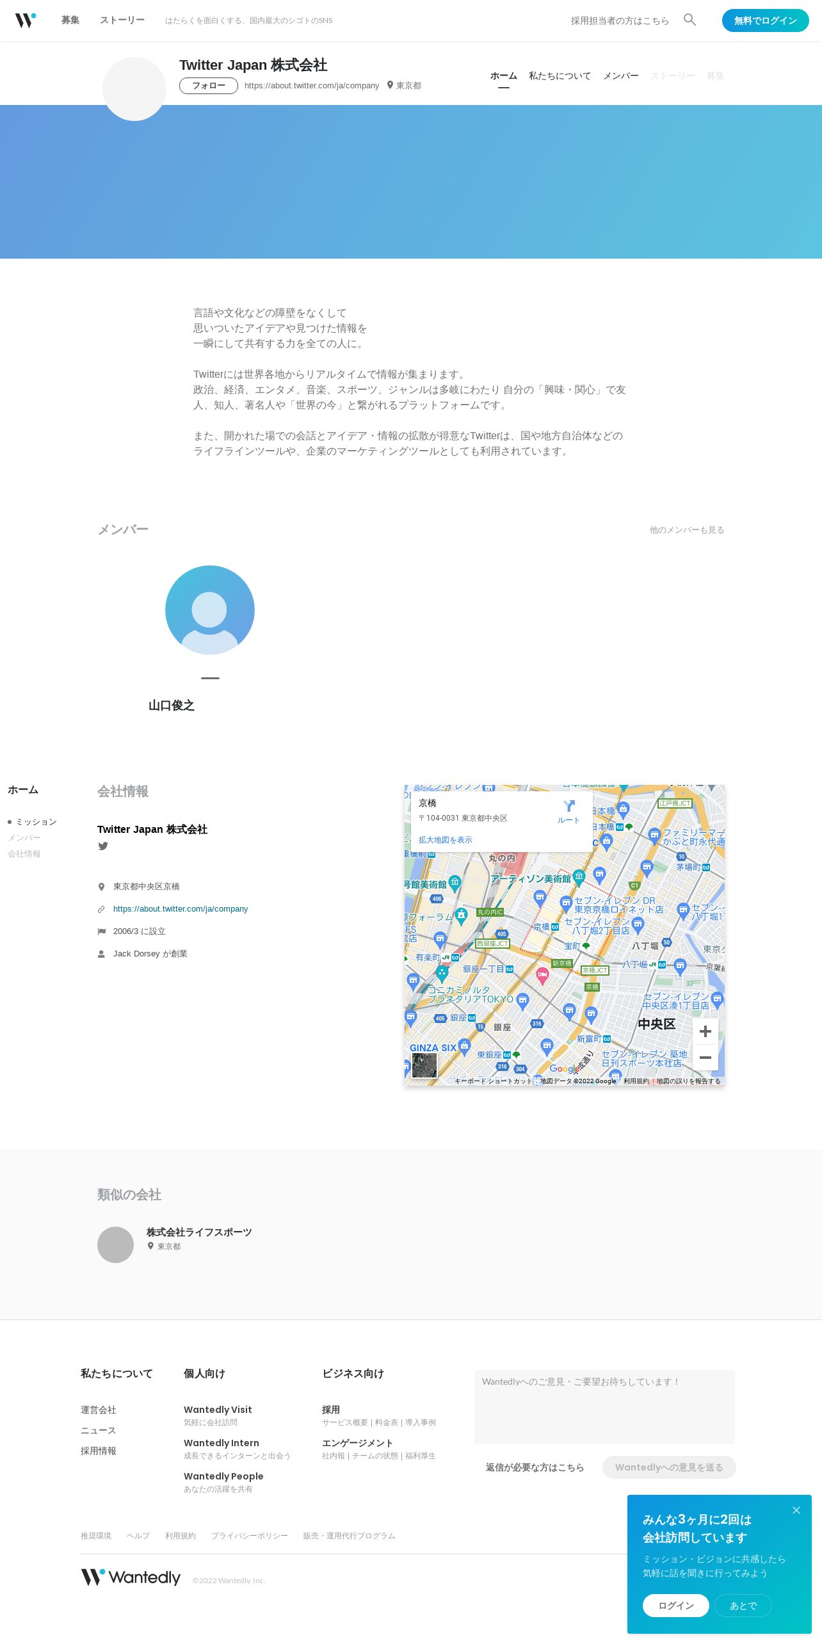Image resolution: width=822 pixels, height=1644 pixels.
Task: Open 推奨環境 footer link
Action: (x=96, y=1536)
